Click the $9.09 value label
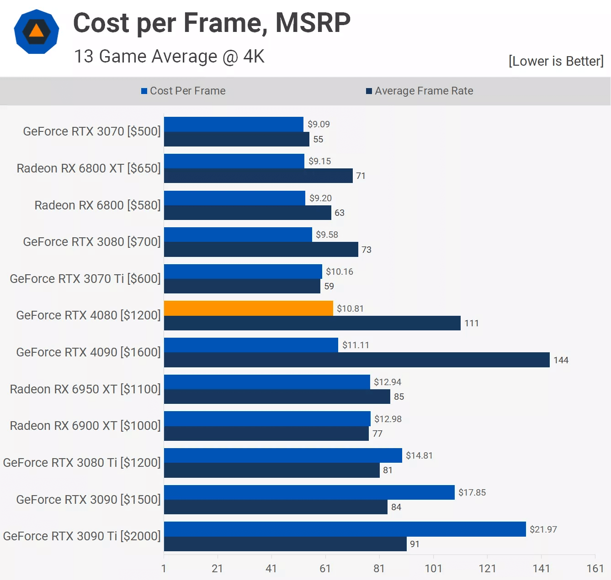Image resolution: width=611 pixels, height=580 pixels. pyautogui.click(x=319, y=125)
